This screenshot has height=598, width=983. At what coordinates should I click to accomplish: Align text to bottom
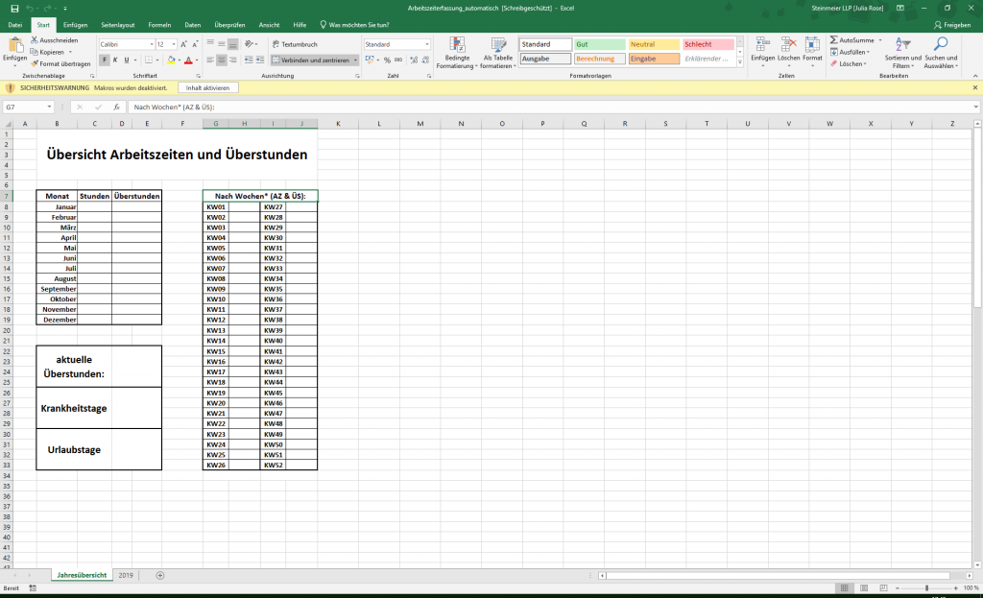click(x=232, y=44)
